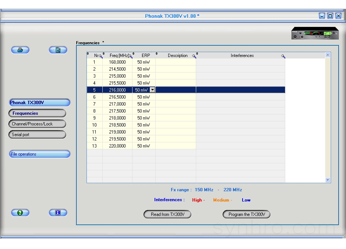Select frequency cell 217,0000
This screenshot has height=249, width=346.
point(117,104)
